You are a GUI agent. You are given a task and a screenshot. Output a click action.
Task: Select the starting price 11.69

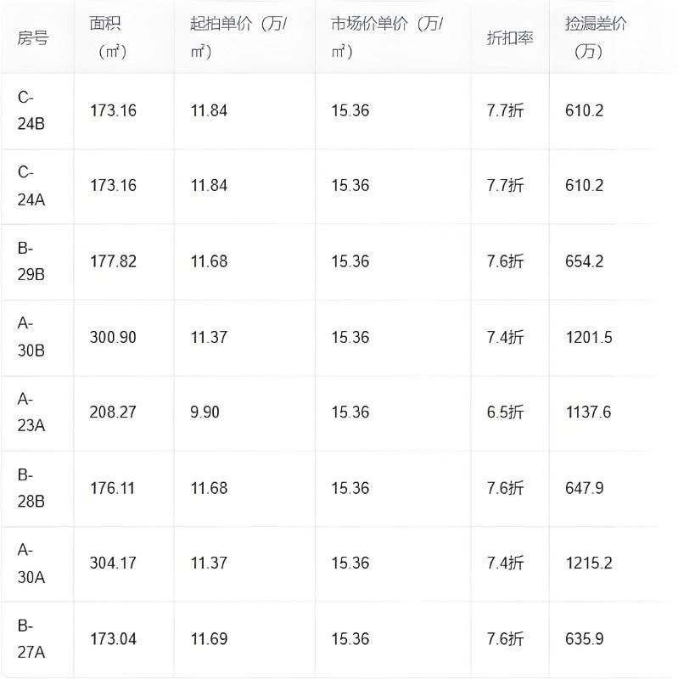pos(209,639)
